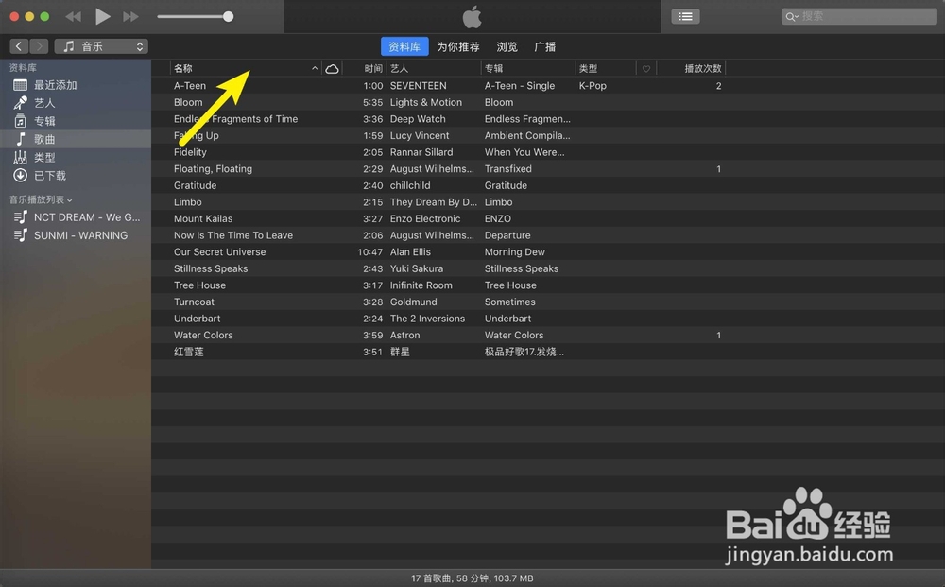Click the rewind playback control
The height and width of the screenshot is (587, 945).
click(73, 15)
